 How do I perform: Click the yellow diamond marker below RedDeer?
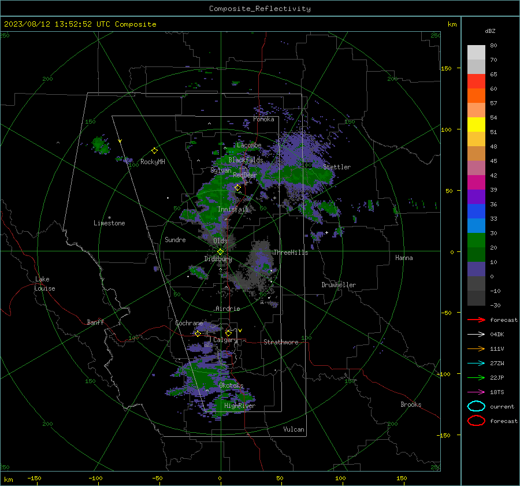point(237,188)
